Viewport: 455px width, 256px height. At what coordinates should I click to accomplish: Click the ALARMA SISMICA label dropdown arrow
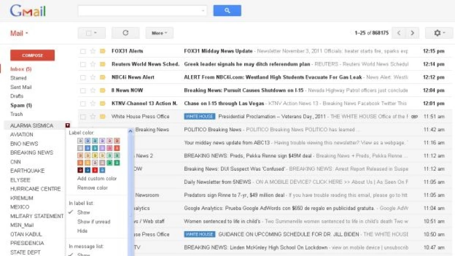click(x=67, y=126)
